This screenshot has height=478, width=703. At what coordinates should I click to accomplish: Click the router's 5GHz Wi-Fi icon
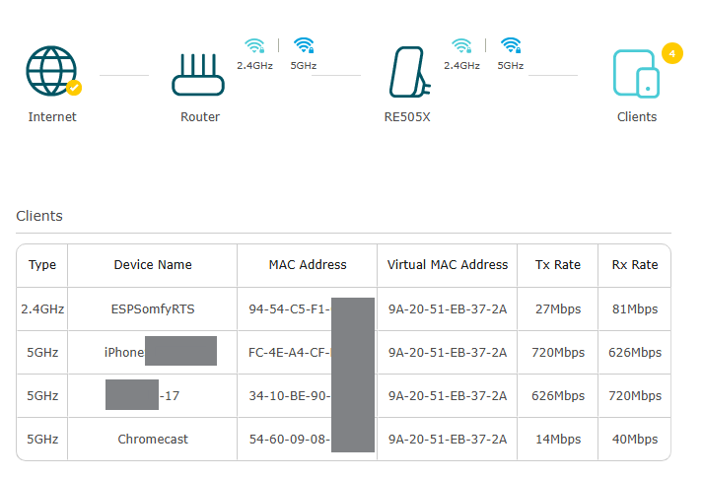coord(304,45)
